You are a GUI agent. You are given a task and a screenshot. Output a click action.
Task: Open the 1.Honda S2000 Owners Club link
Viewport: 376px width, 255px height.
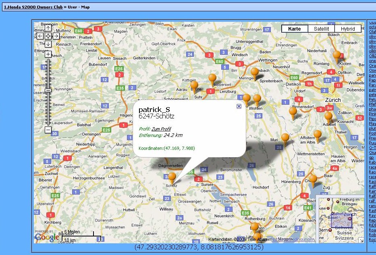(x=33, y=7)
